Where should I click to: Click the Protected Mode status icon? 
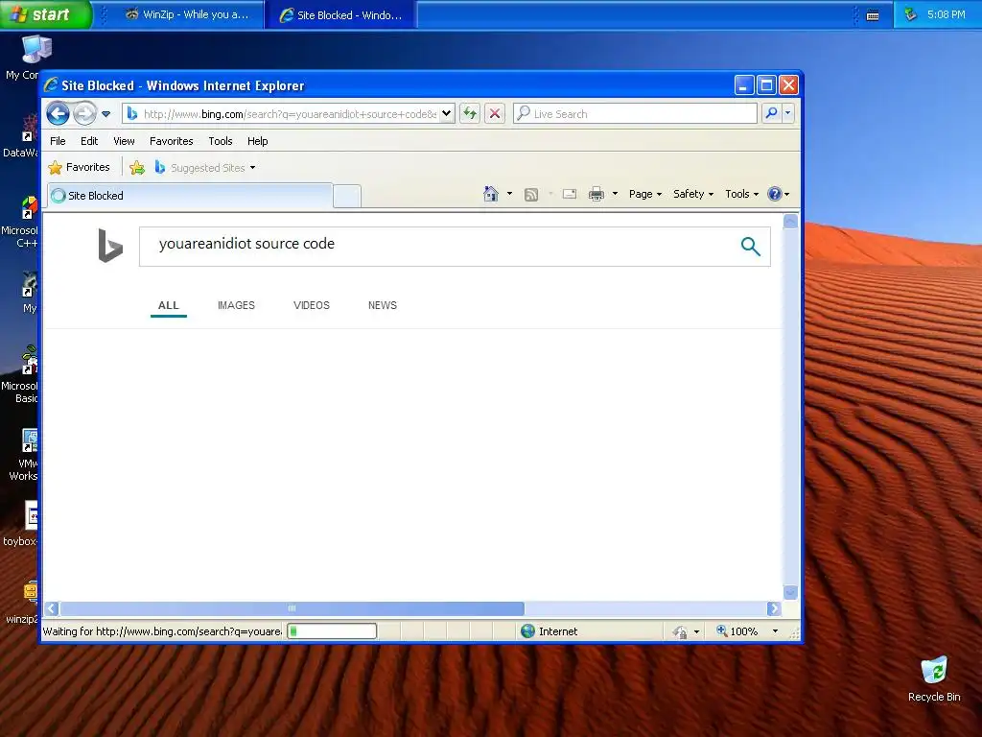[x=680, y=631]
